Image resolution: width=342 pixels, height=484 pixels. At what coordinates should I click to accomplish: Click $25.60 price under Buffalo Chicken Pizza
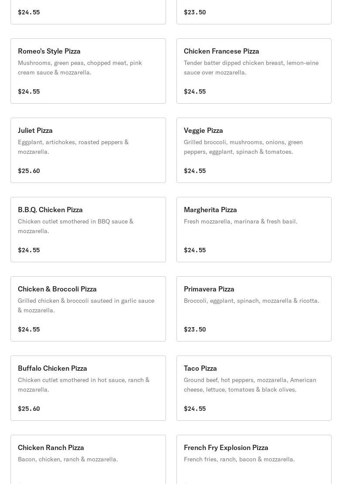pos(29,409)
